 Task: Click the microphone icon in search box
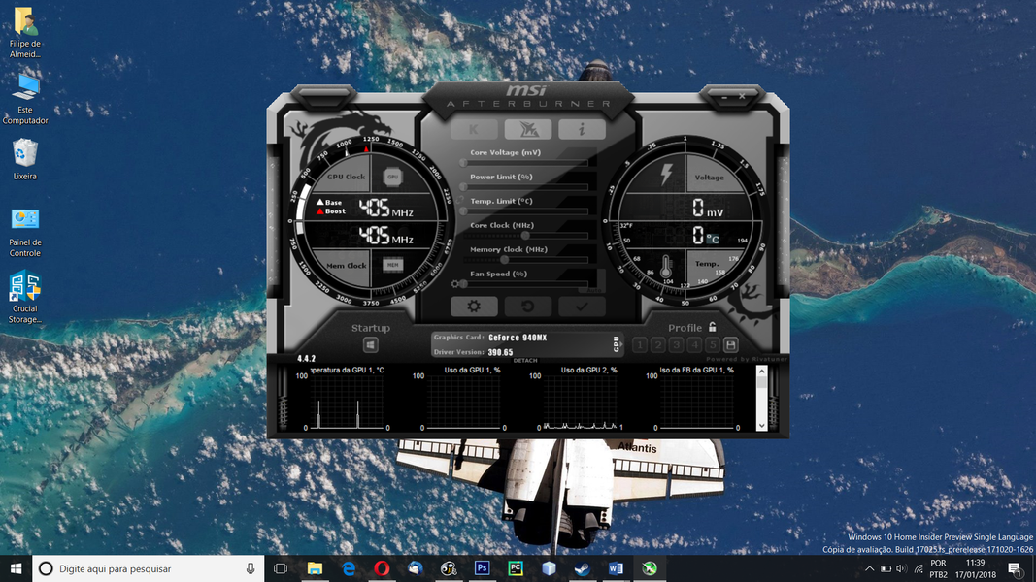(x=251, y=568)
